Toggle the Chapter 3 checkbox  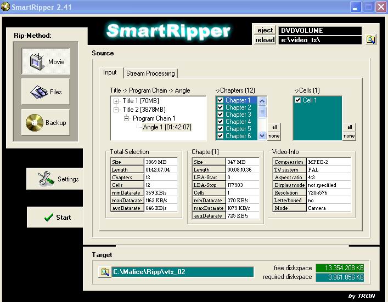click(220, 115)
